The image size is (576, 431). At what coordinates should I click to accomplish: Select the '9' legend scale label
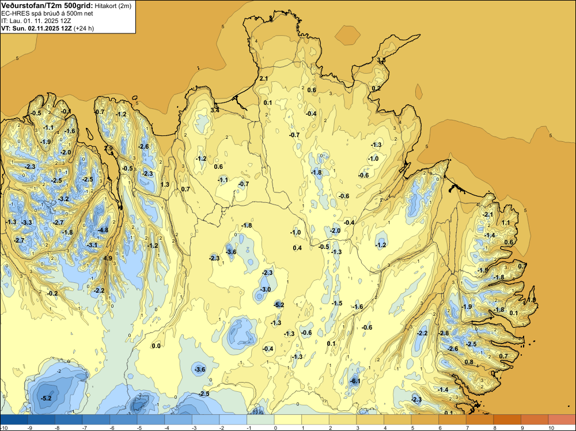click(x=522, y=428)
